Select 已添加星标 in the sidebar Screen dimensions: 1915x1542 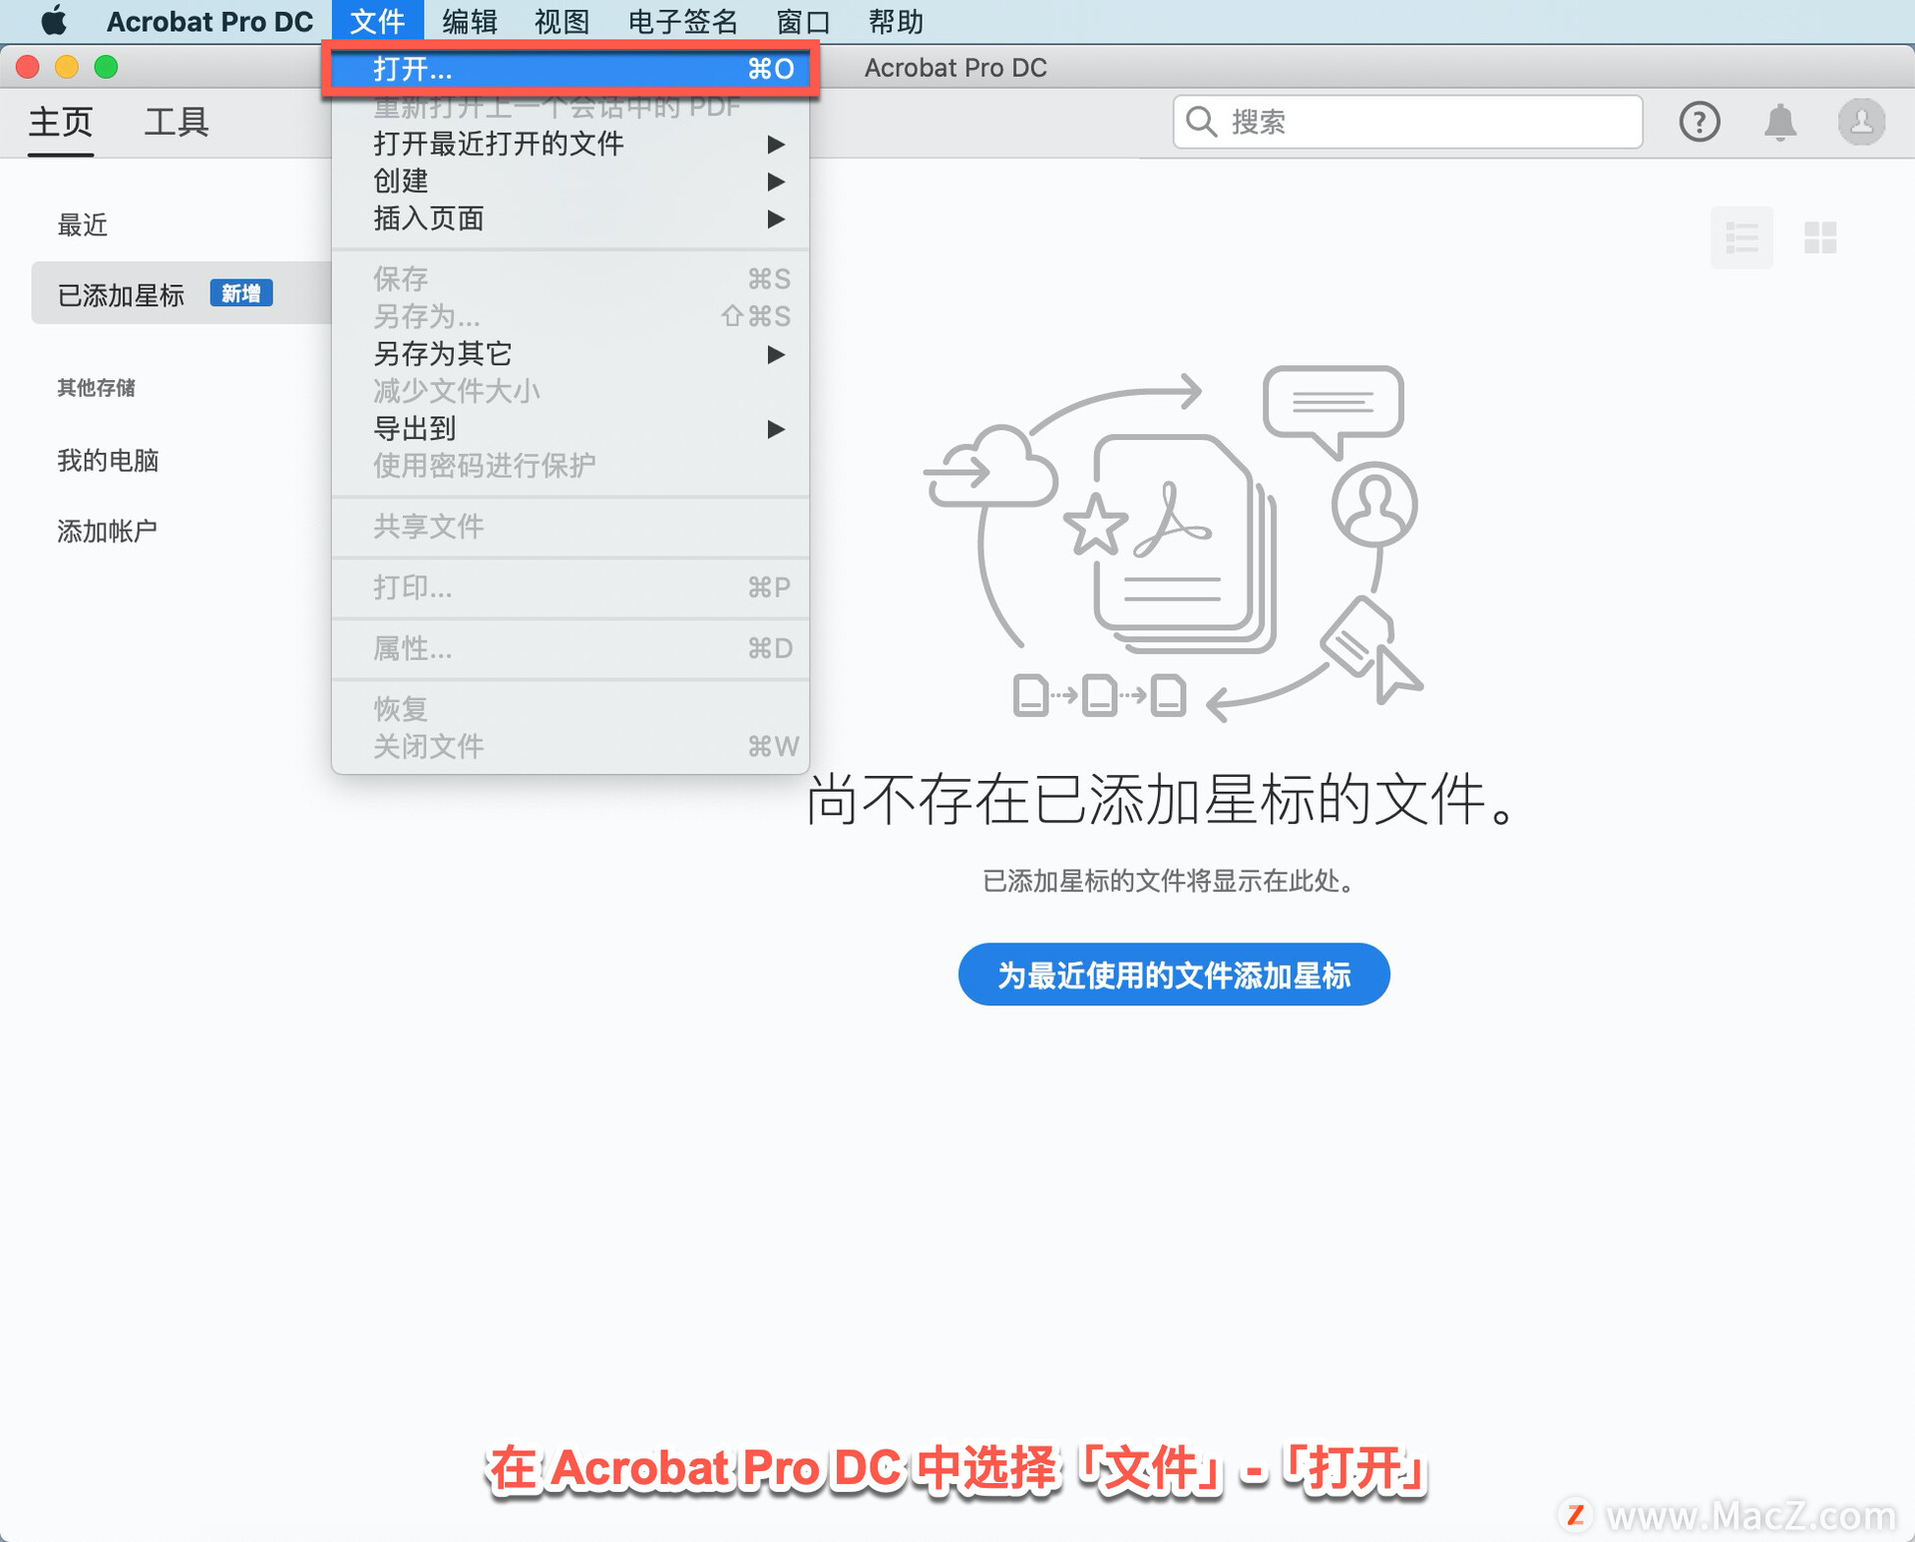click(x=182, y=293)
